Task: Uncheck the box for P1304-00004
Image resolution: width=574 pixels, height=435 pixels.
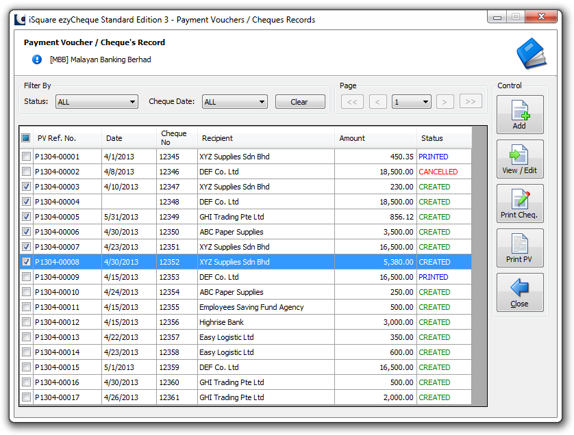Action: (26, 201)
